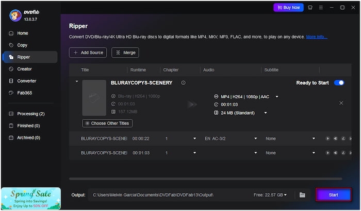
Task: Open chapter dropdown for 00:00:22 title
Action: tap(194, 138)
